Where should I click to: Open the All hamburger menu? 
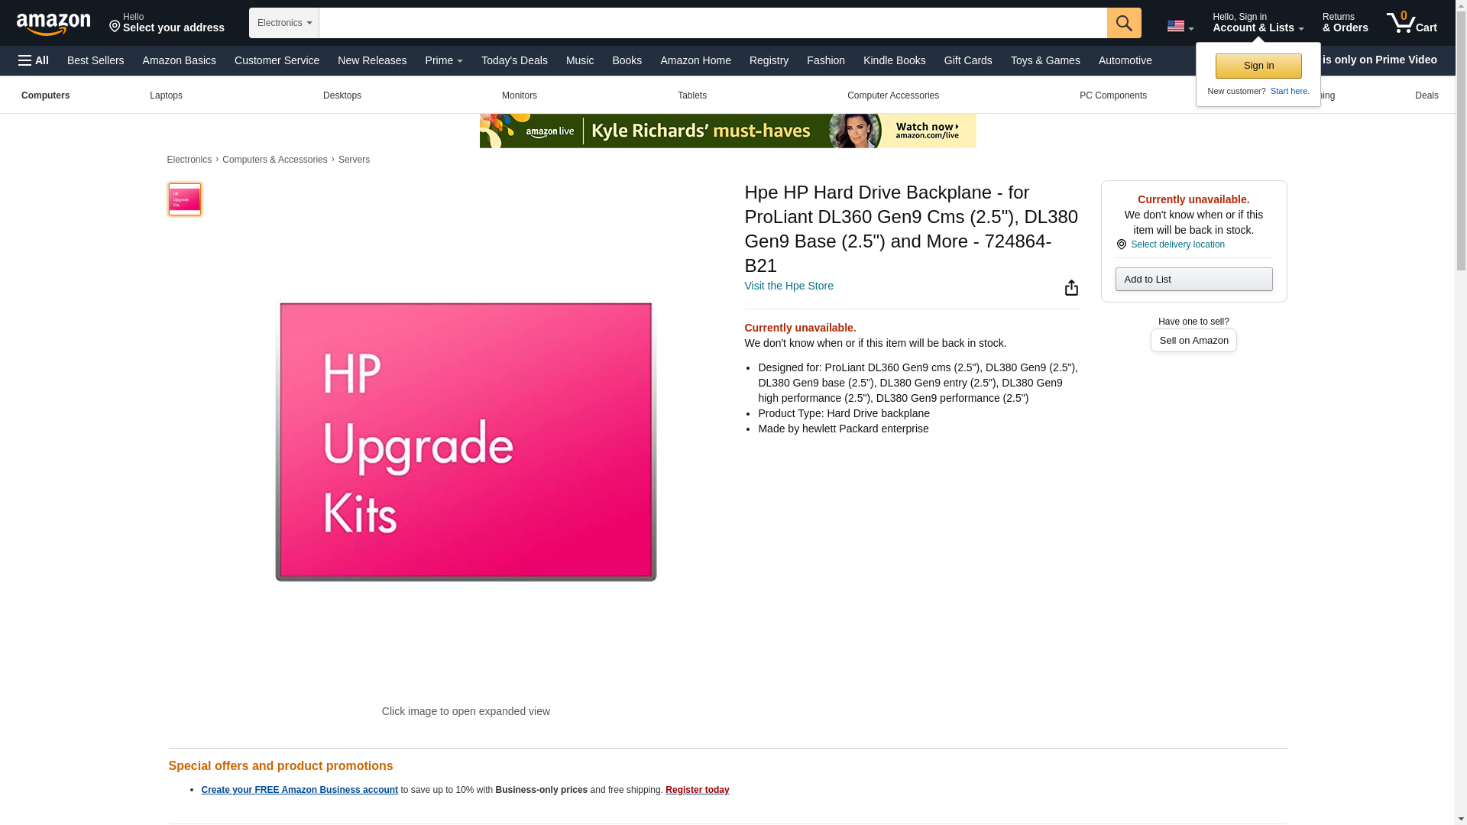(x=34, y=60)
